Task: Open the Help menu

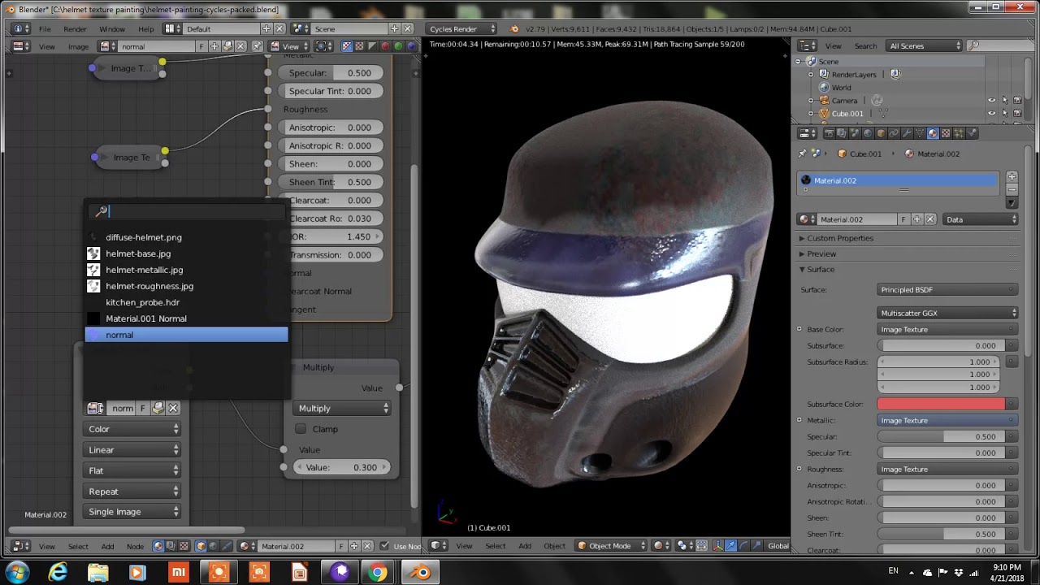Action: [145, 28]
